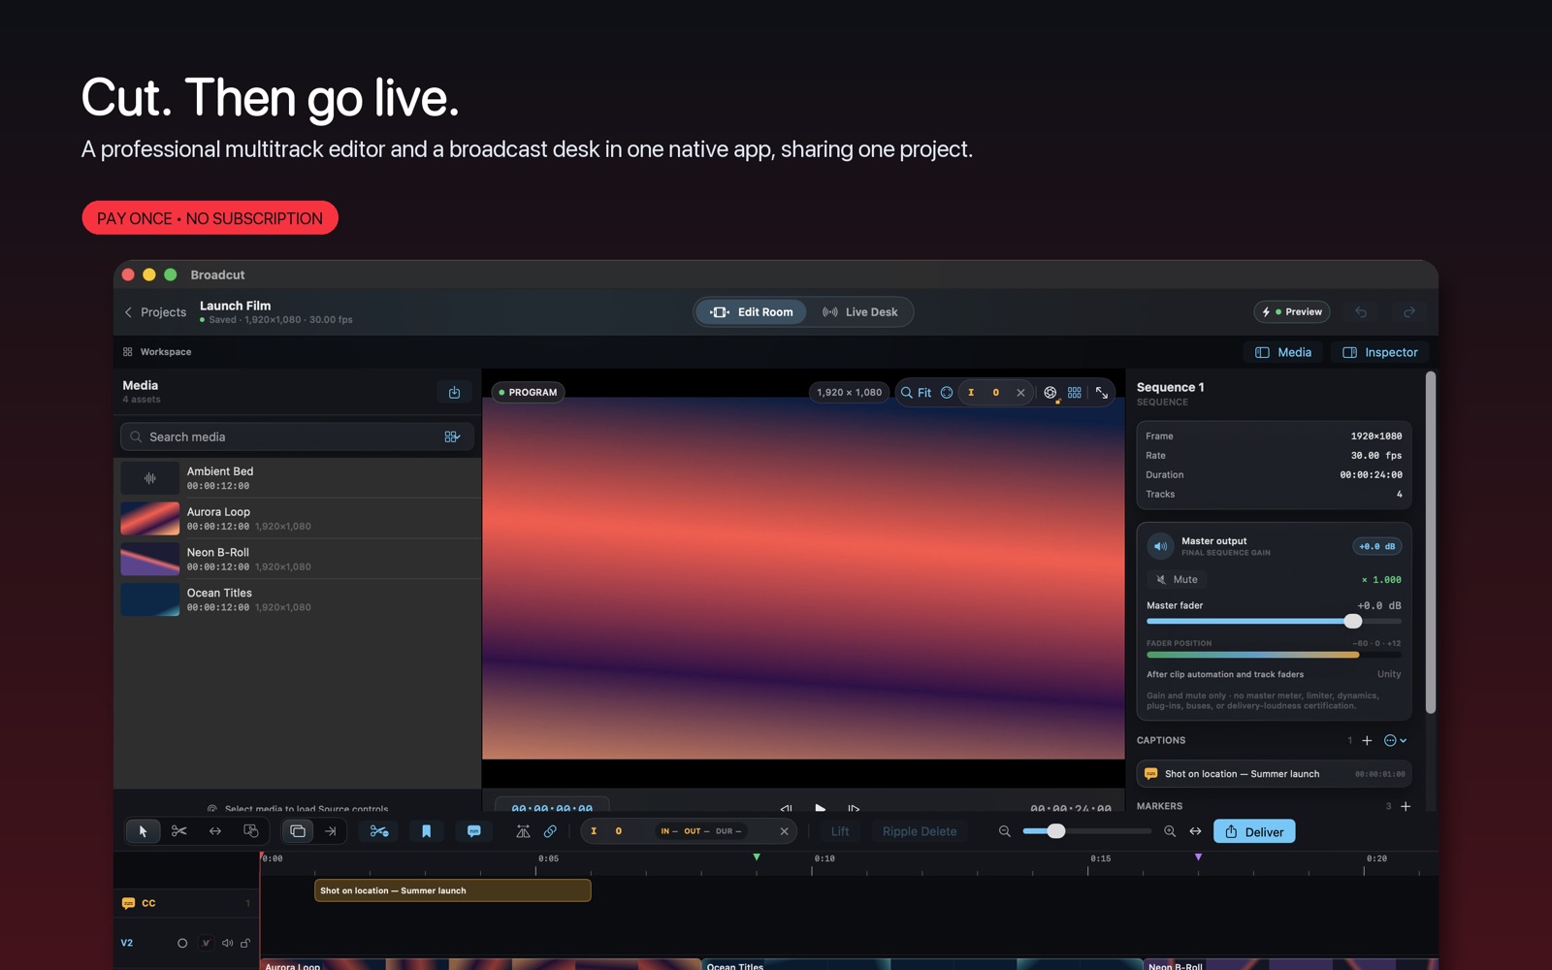Click the import media icon in Media panel

(x=454, y=392)
